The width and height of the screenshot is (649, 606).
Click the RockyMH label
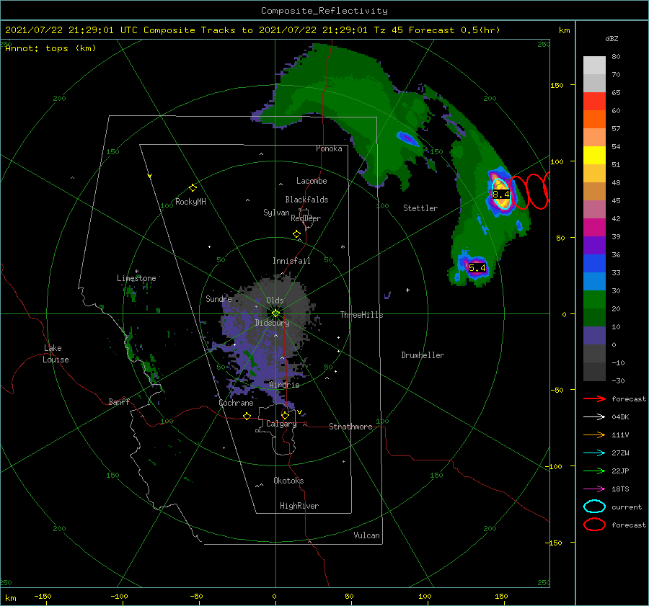pyautogui.click(x=190, y=202)
